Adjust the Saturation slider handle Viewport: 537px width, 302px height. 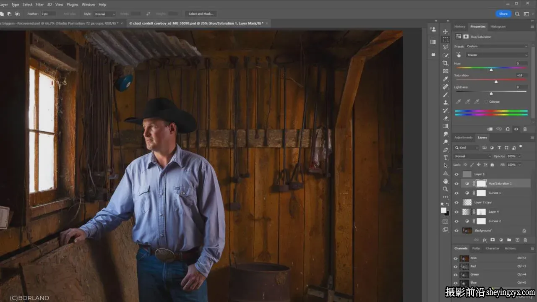[x=496, y=81]
